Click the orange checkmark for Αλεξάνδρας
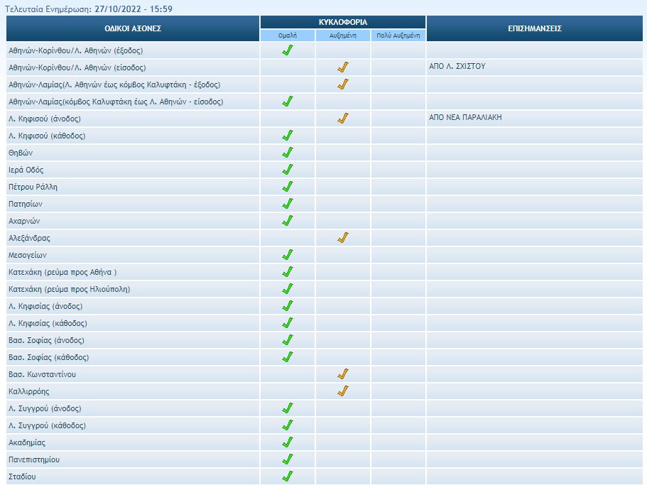 (343, 238)
